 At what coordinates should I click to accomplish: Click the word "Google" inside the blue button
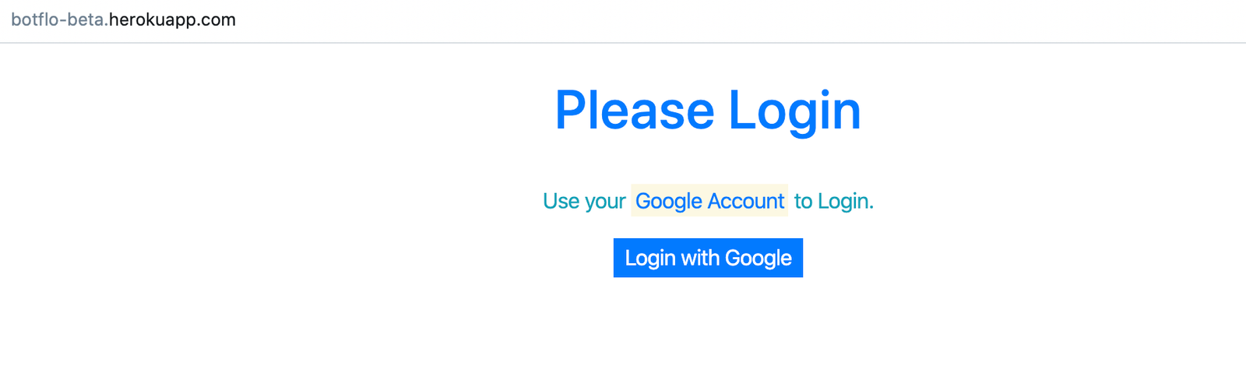(758, 259)
